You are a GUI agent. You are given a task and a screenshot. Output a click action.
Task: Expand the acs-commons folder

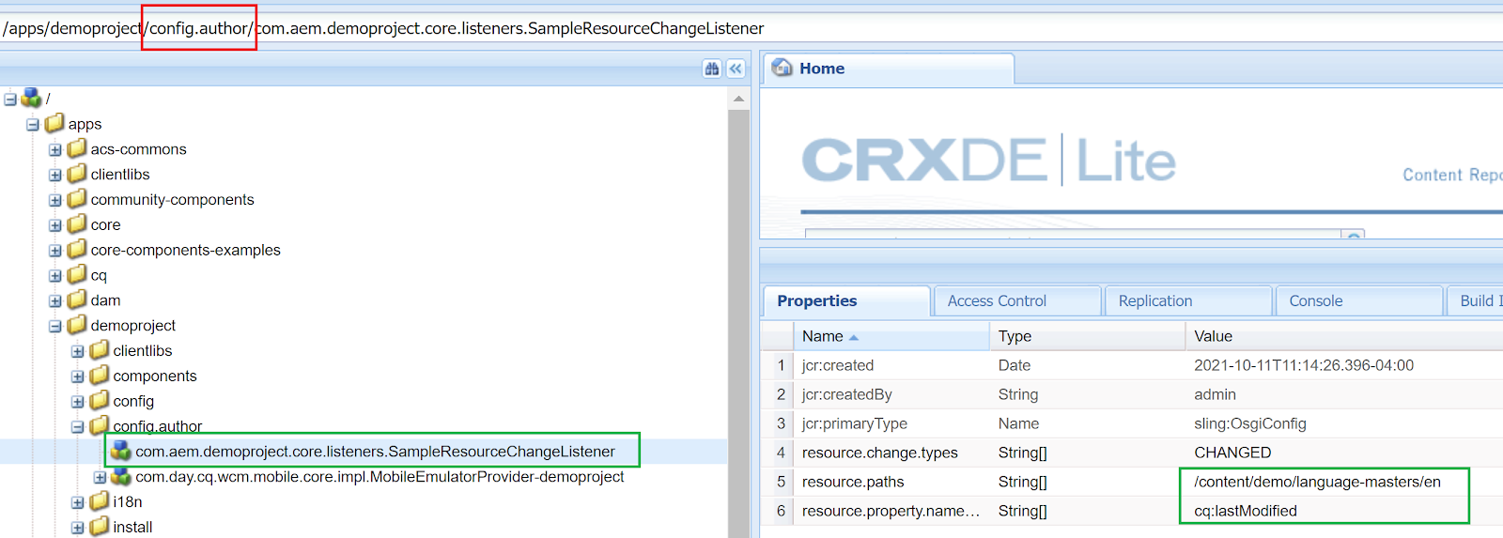click(55, 149)
